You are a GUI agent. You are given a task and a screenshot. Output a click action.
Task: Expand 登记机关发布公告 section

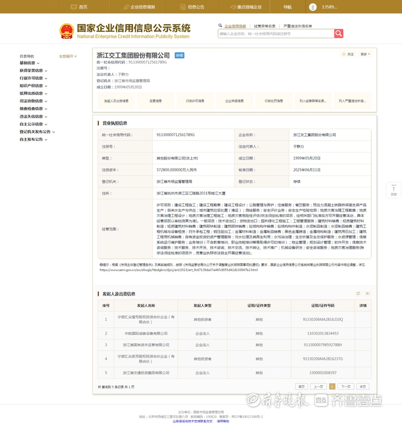point(37,132)
